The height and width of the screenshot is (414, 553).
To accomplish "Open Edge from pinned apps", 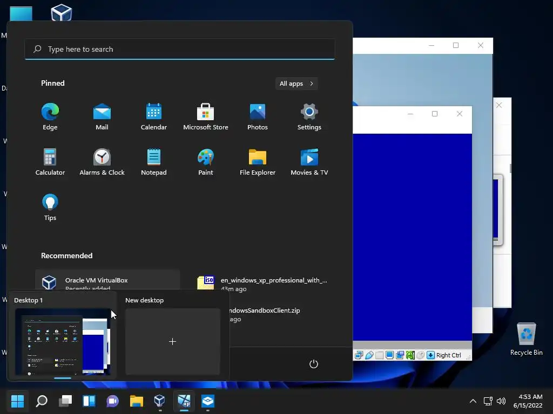I will (x=50, y=117).
